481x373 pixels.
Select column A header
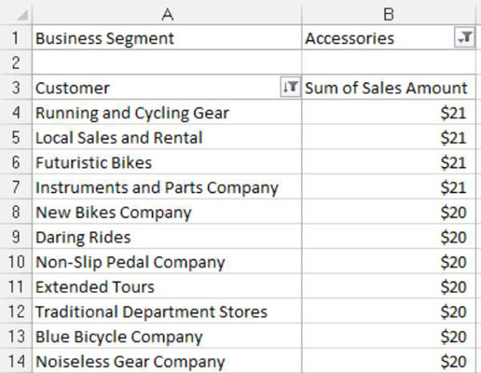click(167, 14)
